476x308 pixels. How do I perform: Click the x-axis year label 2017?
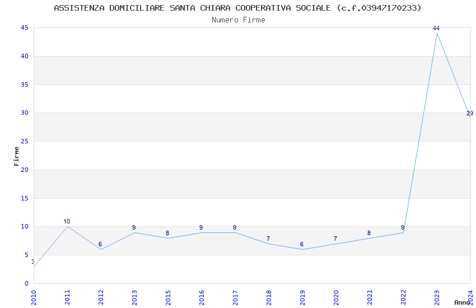[x=235, y=298]
